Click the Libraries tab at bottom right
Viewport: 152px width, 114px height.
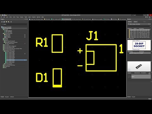point(129,97)
